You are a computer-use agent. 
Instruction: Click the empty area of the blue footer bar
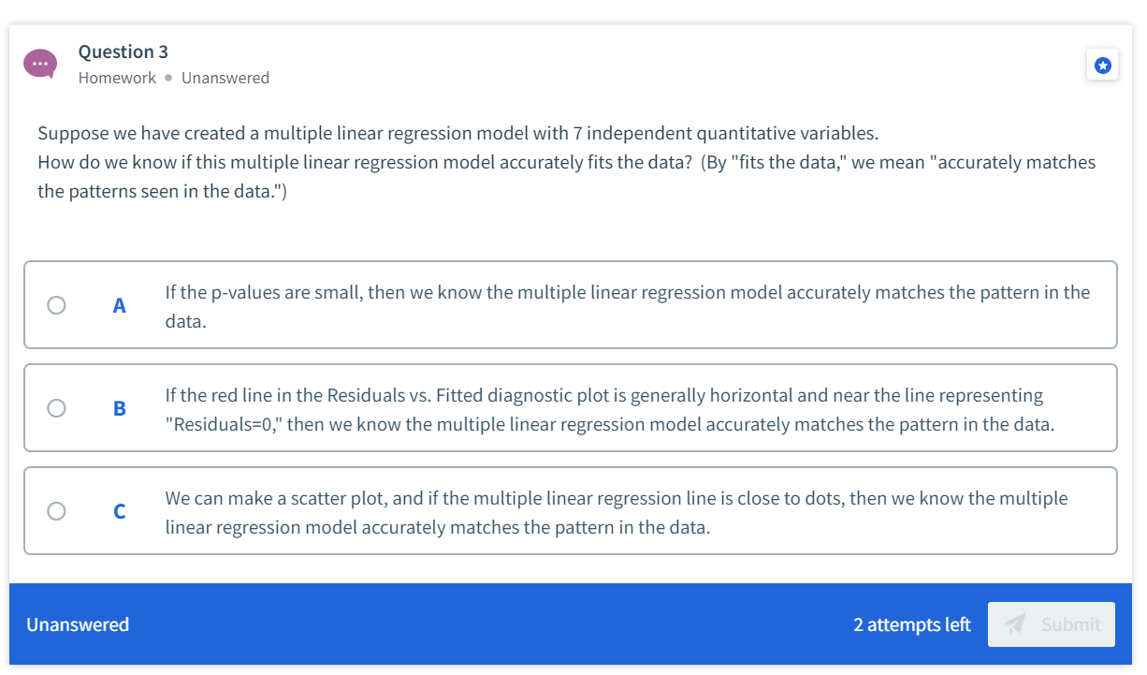click(486, 624)
